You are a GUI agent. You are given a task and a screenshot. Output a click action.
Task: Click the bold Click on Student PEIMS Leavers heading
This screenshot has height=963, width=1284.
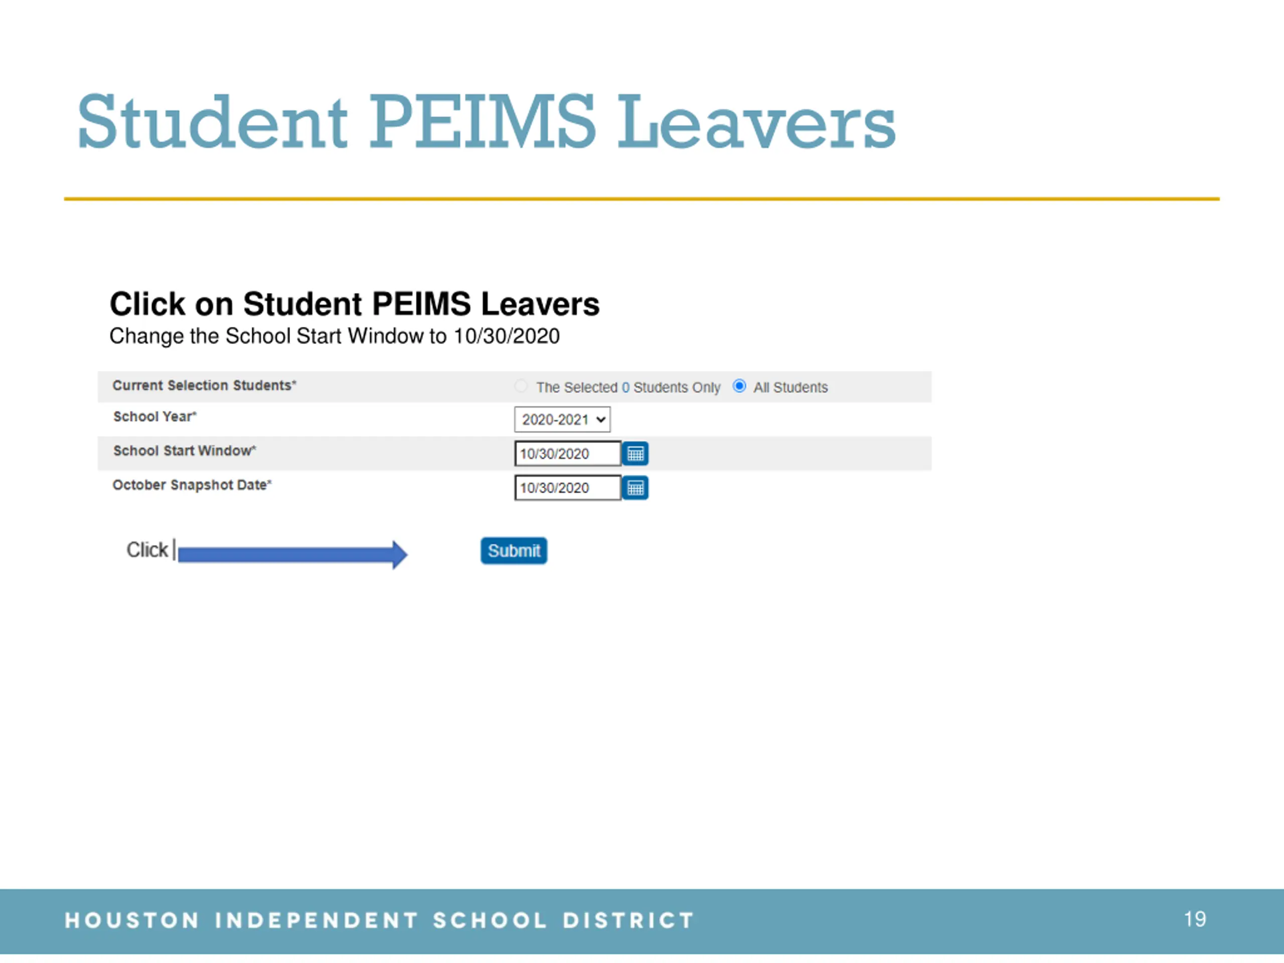(x=355, y=303)
